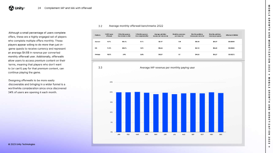Click the 'Offerwall ARPDAU' column header
The width and height of the screenshot is (273, 153).
click(x=231, y=35)
